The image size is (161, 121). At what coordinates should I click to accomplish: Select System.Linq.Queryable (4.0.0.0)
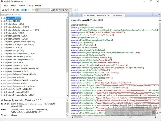coord(20,60)
